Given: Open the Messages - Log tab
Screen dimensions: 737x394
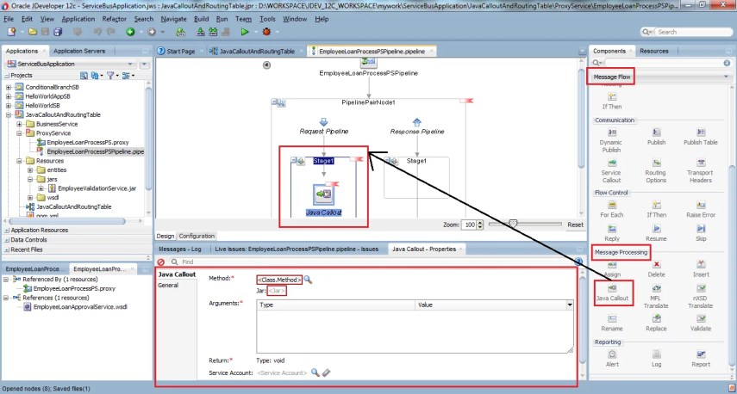Looking at the screenshot, I should pos(180,249).
